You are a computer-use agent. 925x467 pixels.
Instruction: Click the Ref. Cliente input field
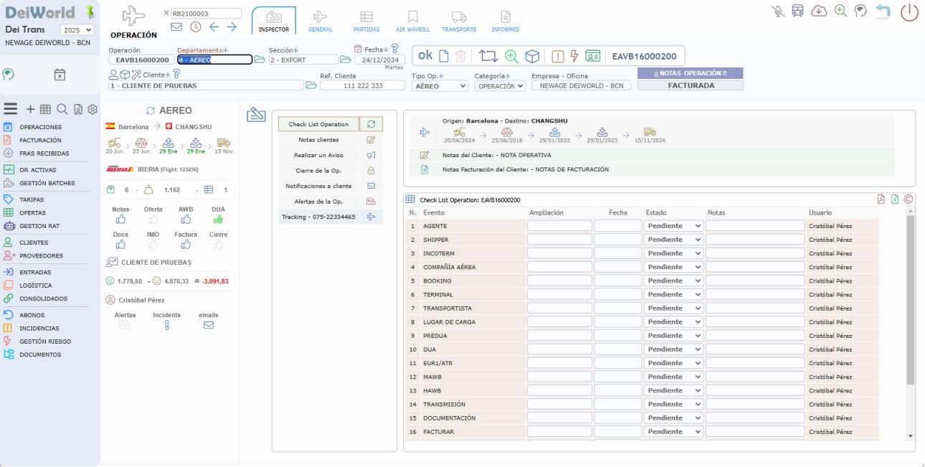[x=362, y=86]
